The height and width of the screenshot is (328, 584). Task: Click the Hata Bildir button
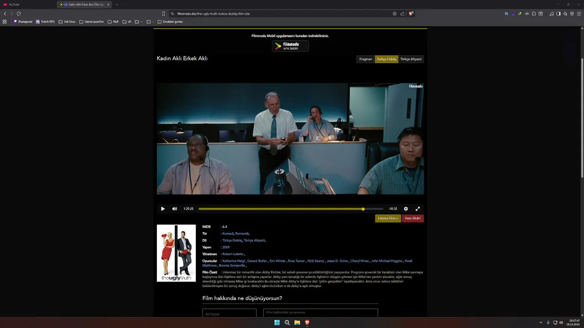tap(413, 219)
